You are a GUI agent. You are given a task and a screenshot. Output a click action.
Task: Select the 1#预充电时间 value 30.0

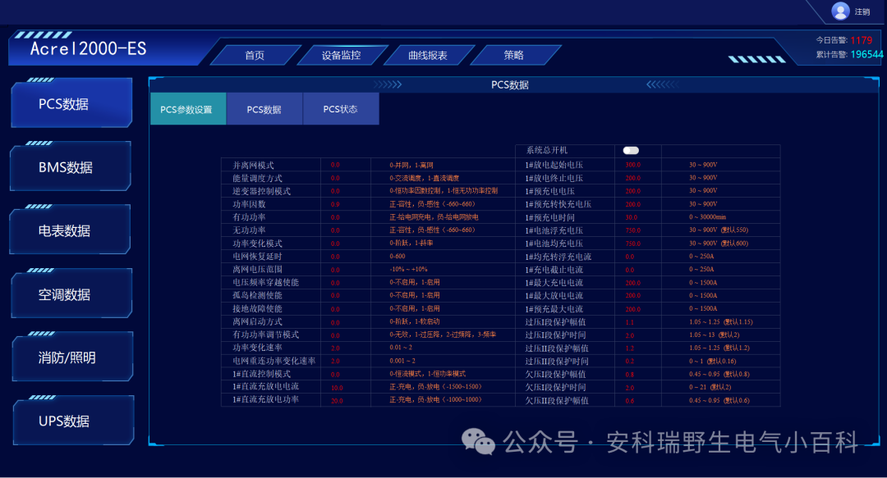click(631, 217)
